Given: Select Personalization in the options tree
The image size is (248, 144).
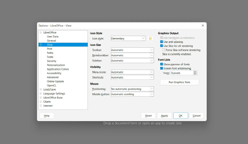Looking at the screenshot, I should tap(56, 65).
